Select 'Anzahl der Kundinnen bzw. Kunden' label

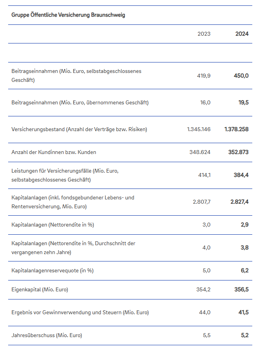54,152
